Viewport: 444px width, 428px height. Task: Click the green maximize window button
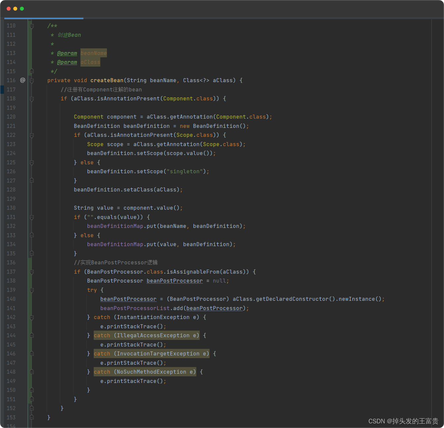22,9
